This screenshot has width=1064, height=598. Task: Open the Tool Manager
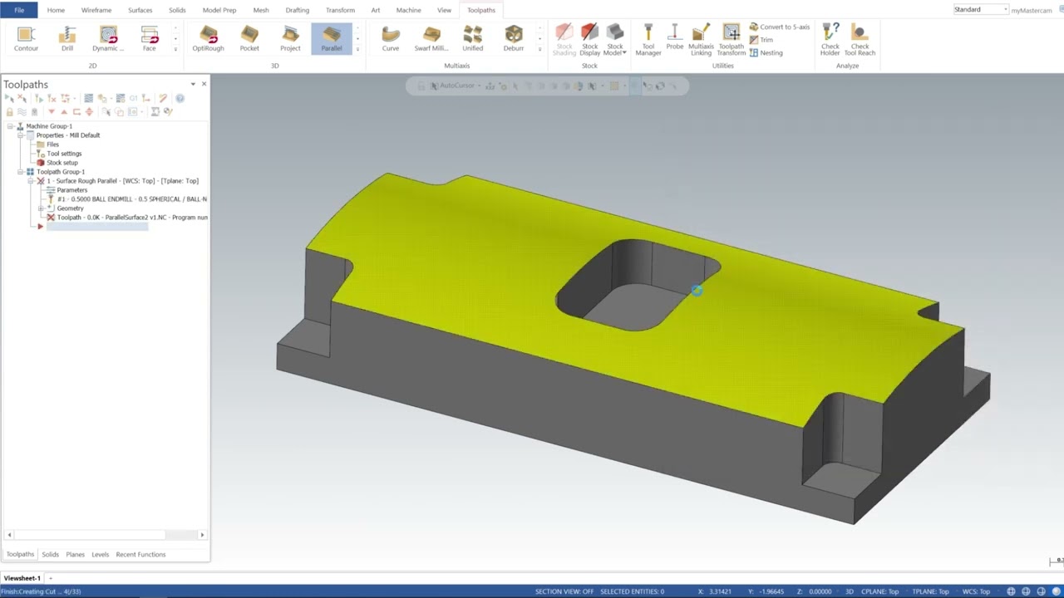click(648, 40)
